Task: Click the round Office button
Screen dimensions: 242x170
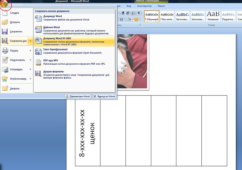Action: tap(4, 4)
